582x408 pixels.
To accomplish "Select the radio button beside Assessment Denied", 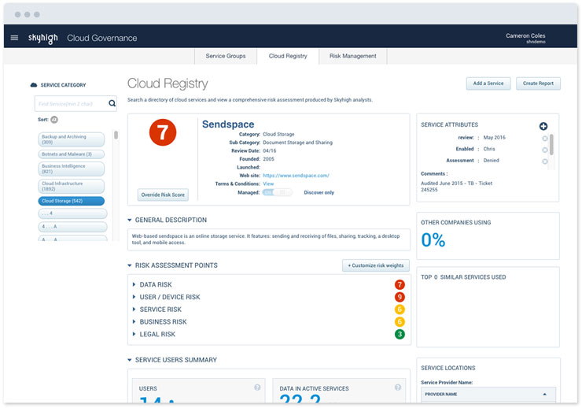I will (545, 161).
